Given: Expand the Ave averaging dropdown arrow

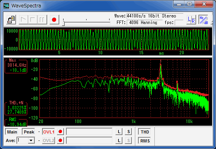Looking at the screenshot, I should point(31,140).
